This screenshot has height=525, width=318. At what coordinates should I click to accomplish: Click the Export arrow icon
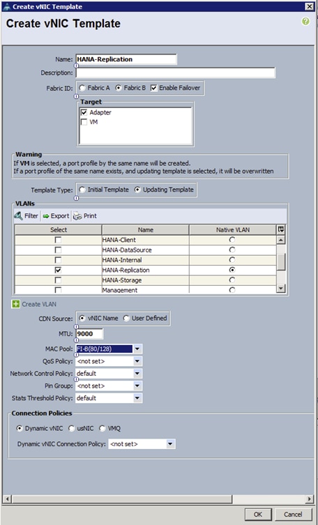pyautogui.click(x=46, y=216)
